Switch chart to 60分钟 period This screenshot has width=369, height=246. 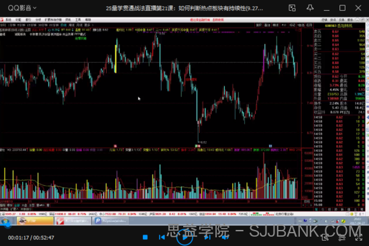coord(54,25)
